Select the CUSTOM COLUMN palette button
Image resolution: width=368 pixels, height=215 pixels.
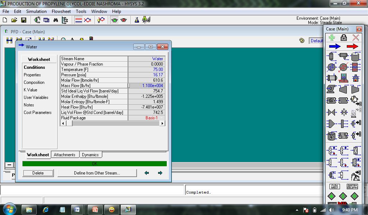click(x=352, y=186)
